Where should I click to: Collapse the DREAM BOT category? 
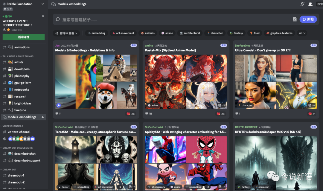point(9,170)
